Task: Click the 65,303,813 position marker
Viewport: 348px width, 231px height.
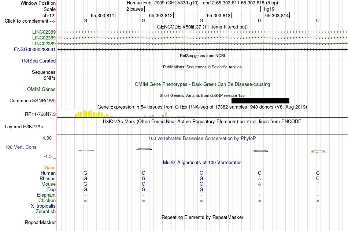Action: coord(219,15)
